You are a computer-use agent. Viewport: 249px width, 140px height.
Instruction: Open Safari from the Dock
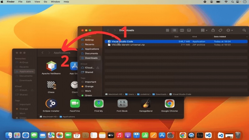pos(26,135)
